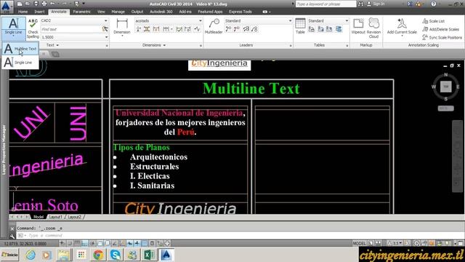Open the View ribbon tab
Screen dimensions: 465x262
pos(101,12)
